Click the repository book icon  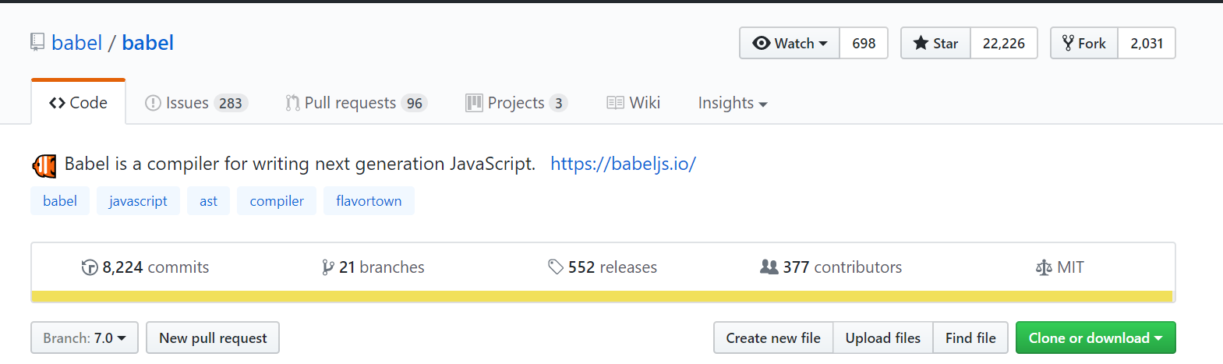point(37,42)
